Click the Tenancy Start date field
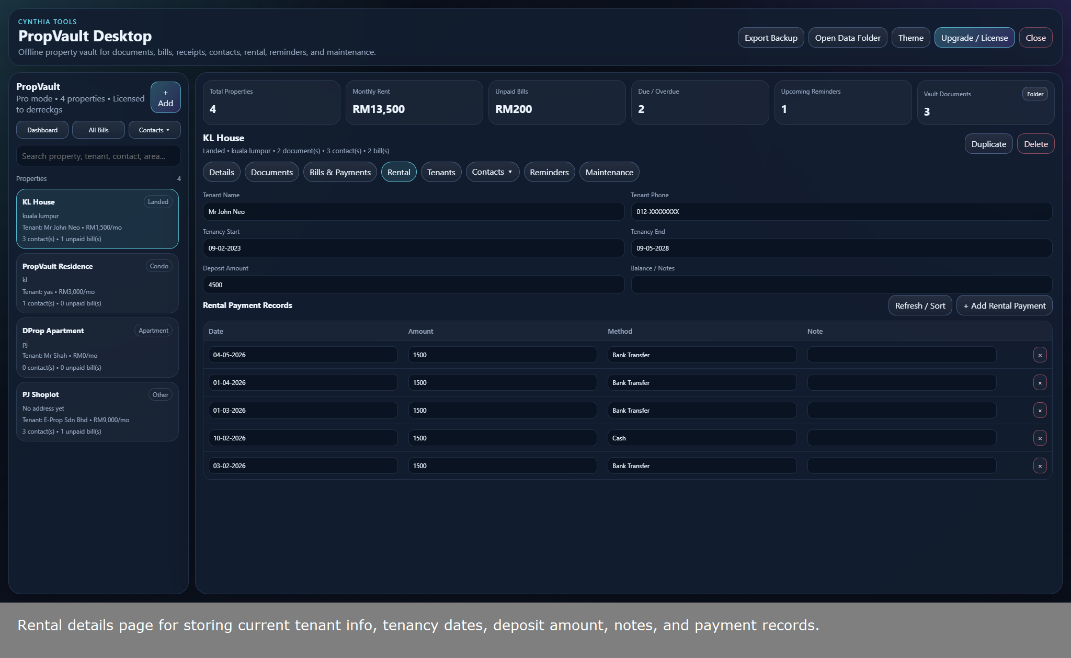The width and height of the screenshot is (1071, 658). tap(413, 248)
